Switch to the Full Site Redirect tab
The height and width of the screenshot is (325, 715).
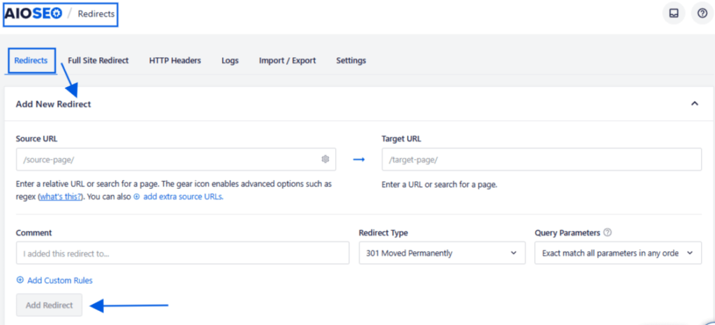[x=98, y=61]
